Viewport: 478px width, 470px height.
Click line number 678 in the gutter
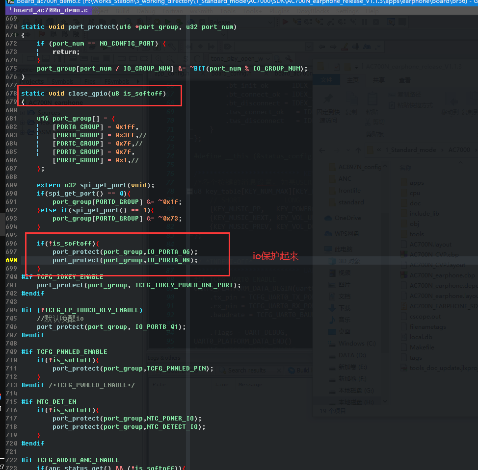(x=11, y=94)
